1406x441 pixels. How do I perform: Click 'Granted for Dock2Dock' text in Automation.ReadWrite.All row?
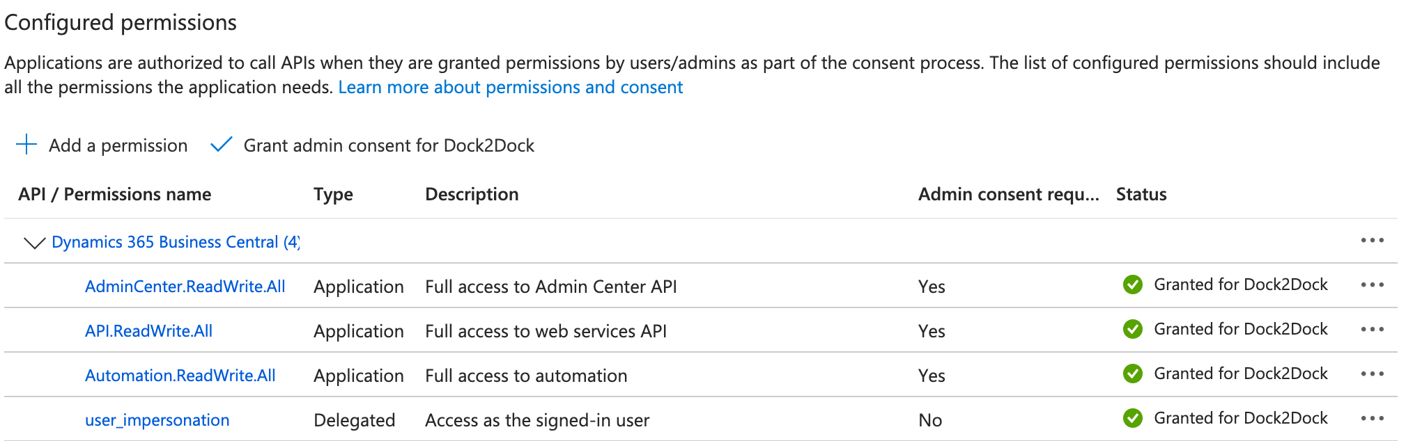click(x=1241, y=374)
